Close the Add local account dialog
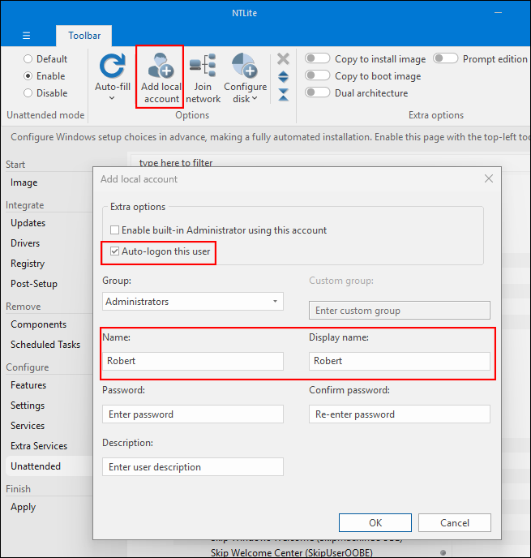This screenshot has width=531, height=558. click(x=488, y=178)
